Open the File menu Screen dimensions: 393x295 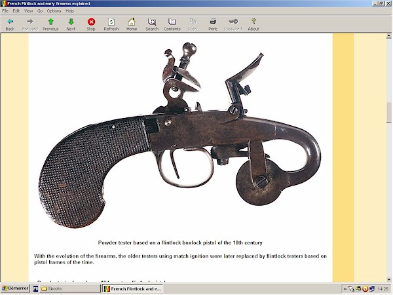[x=5, y=10]
